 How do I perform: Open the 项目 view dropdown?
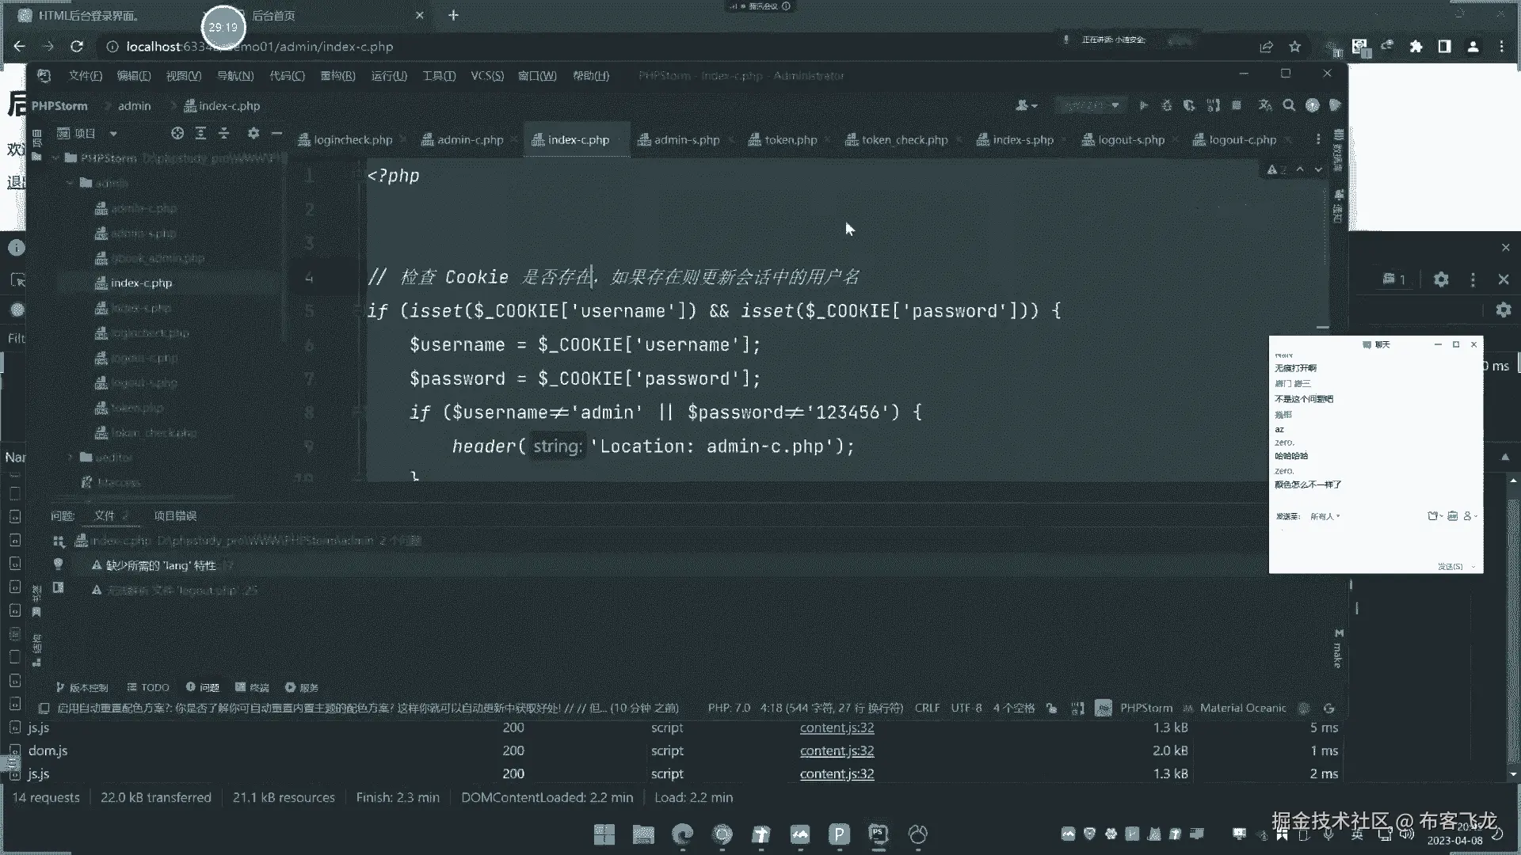[113, 134]
